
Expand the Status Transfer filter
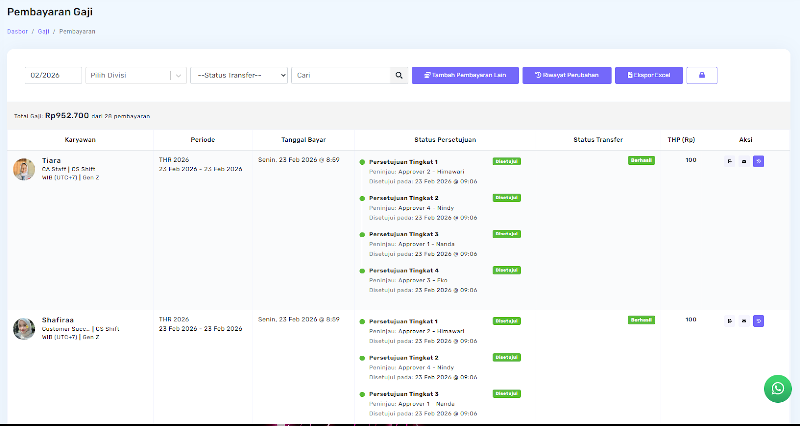(239, 75)
